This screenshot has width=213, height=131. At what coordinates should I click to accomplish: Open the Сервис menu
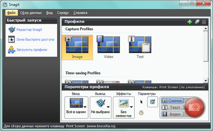[x=63, y=13]
